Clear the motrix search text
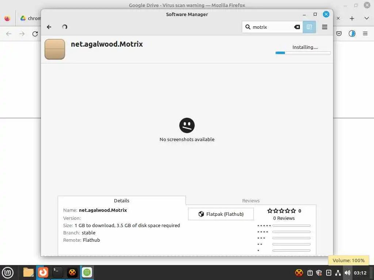The image size is (374, 280). tap(297, 27)
